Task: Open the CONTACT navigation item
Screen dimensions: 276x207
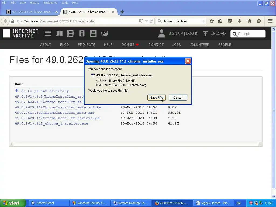Action: coord(156,45)
